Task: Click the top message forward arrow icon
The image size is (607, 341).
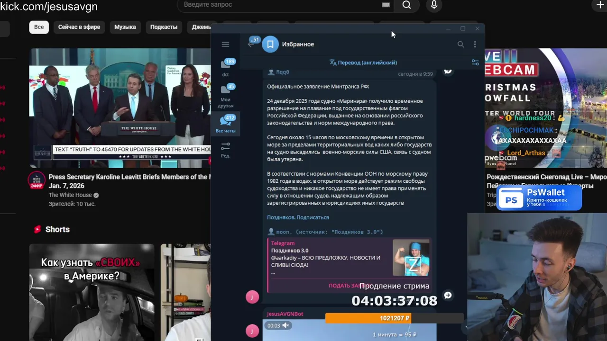Action: point(448,71)
